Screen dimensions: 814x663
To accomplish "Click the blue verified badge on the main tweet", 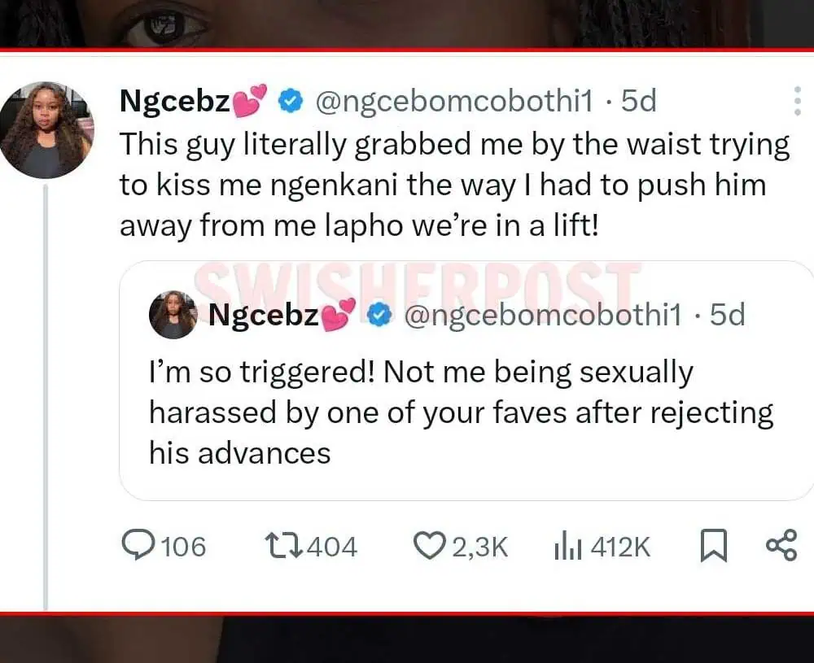I will [x=291, y=101].
